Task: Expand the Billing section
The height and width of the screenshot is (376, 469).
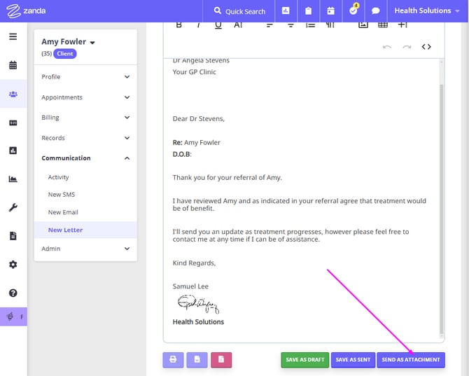Action: [85, 118]
